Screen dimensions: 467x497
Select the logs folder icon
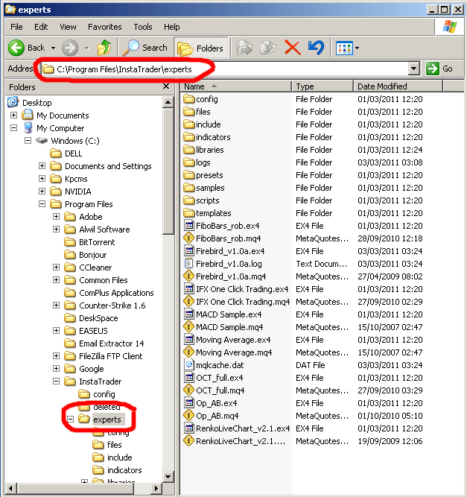pos(189,162)
